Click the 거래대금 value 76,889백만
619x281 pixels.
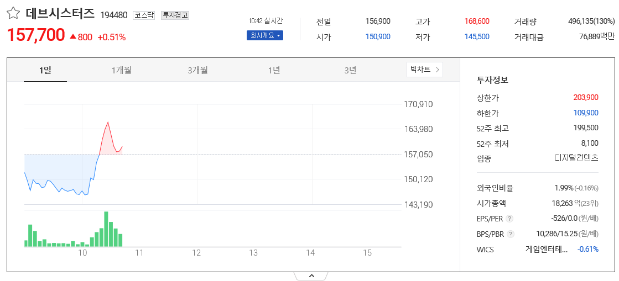[597, 36]
